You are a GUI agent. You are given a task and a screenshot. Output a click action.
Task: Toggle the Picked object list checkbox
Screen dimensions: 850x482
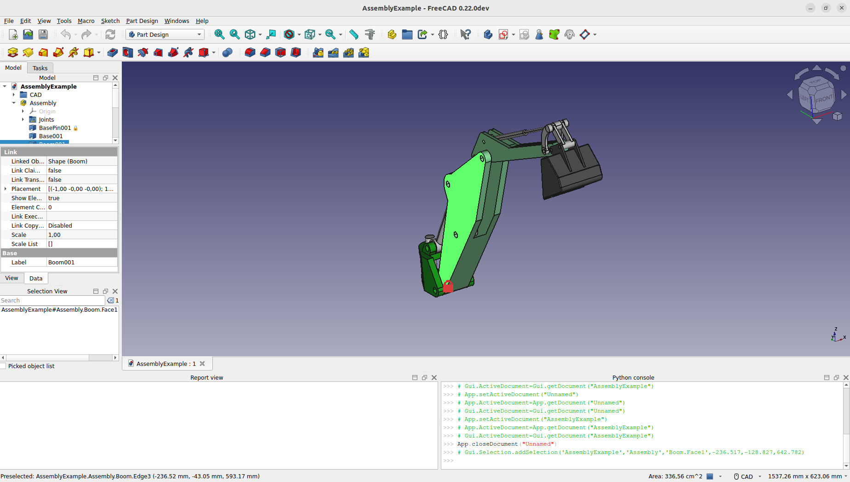(4, 366)
